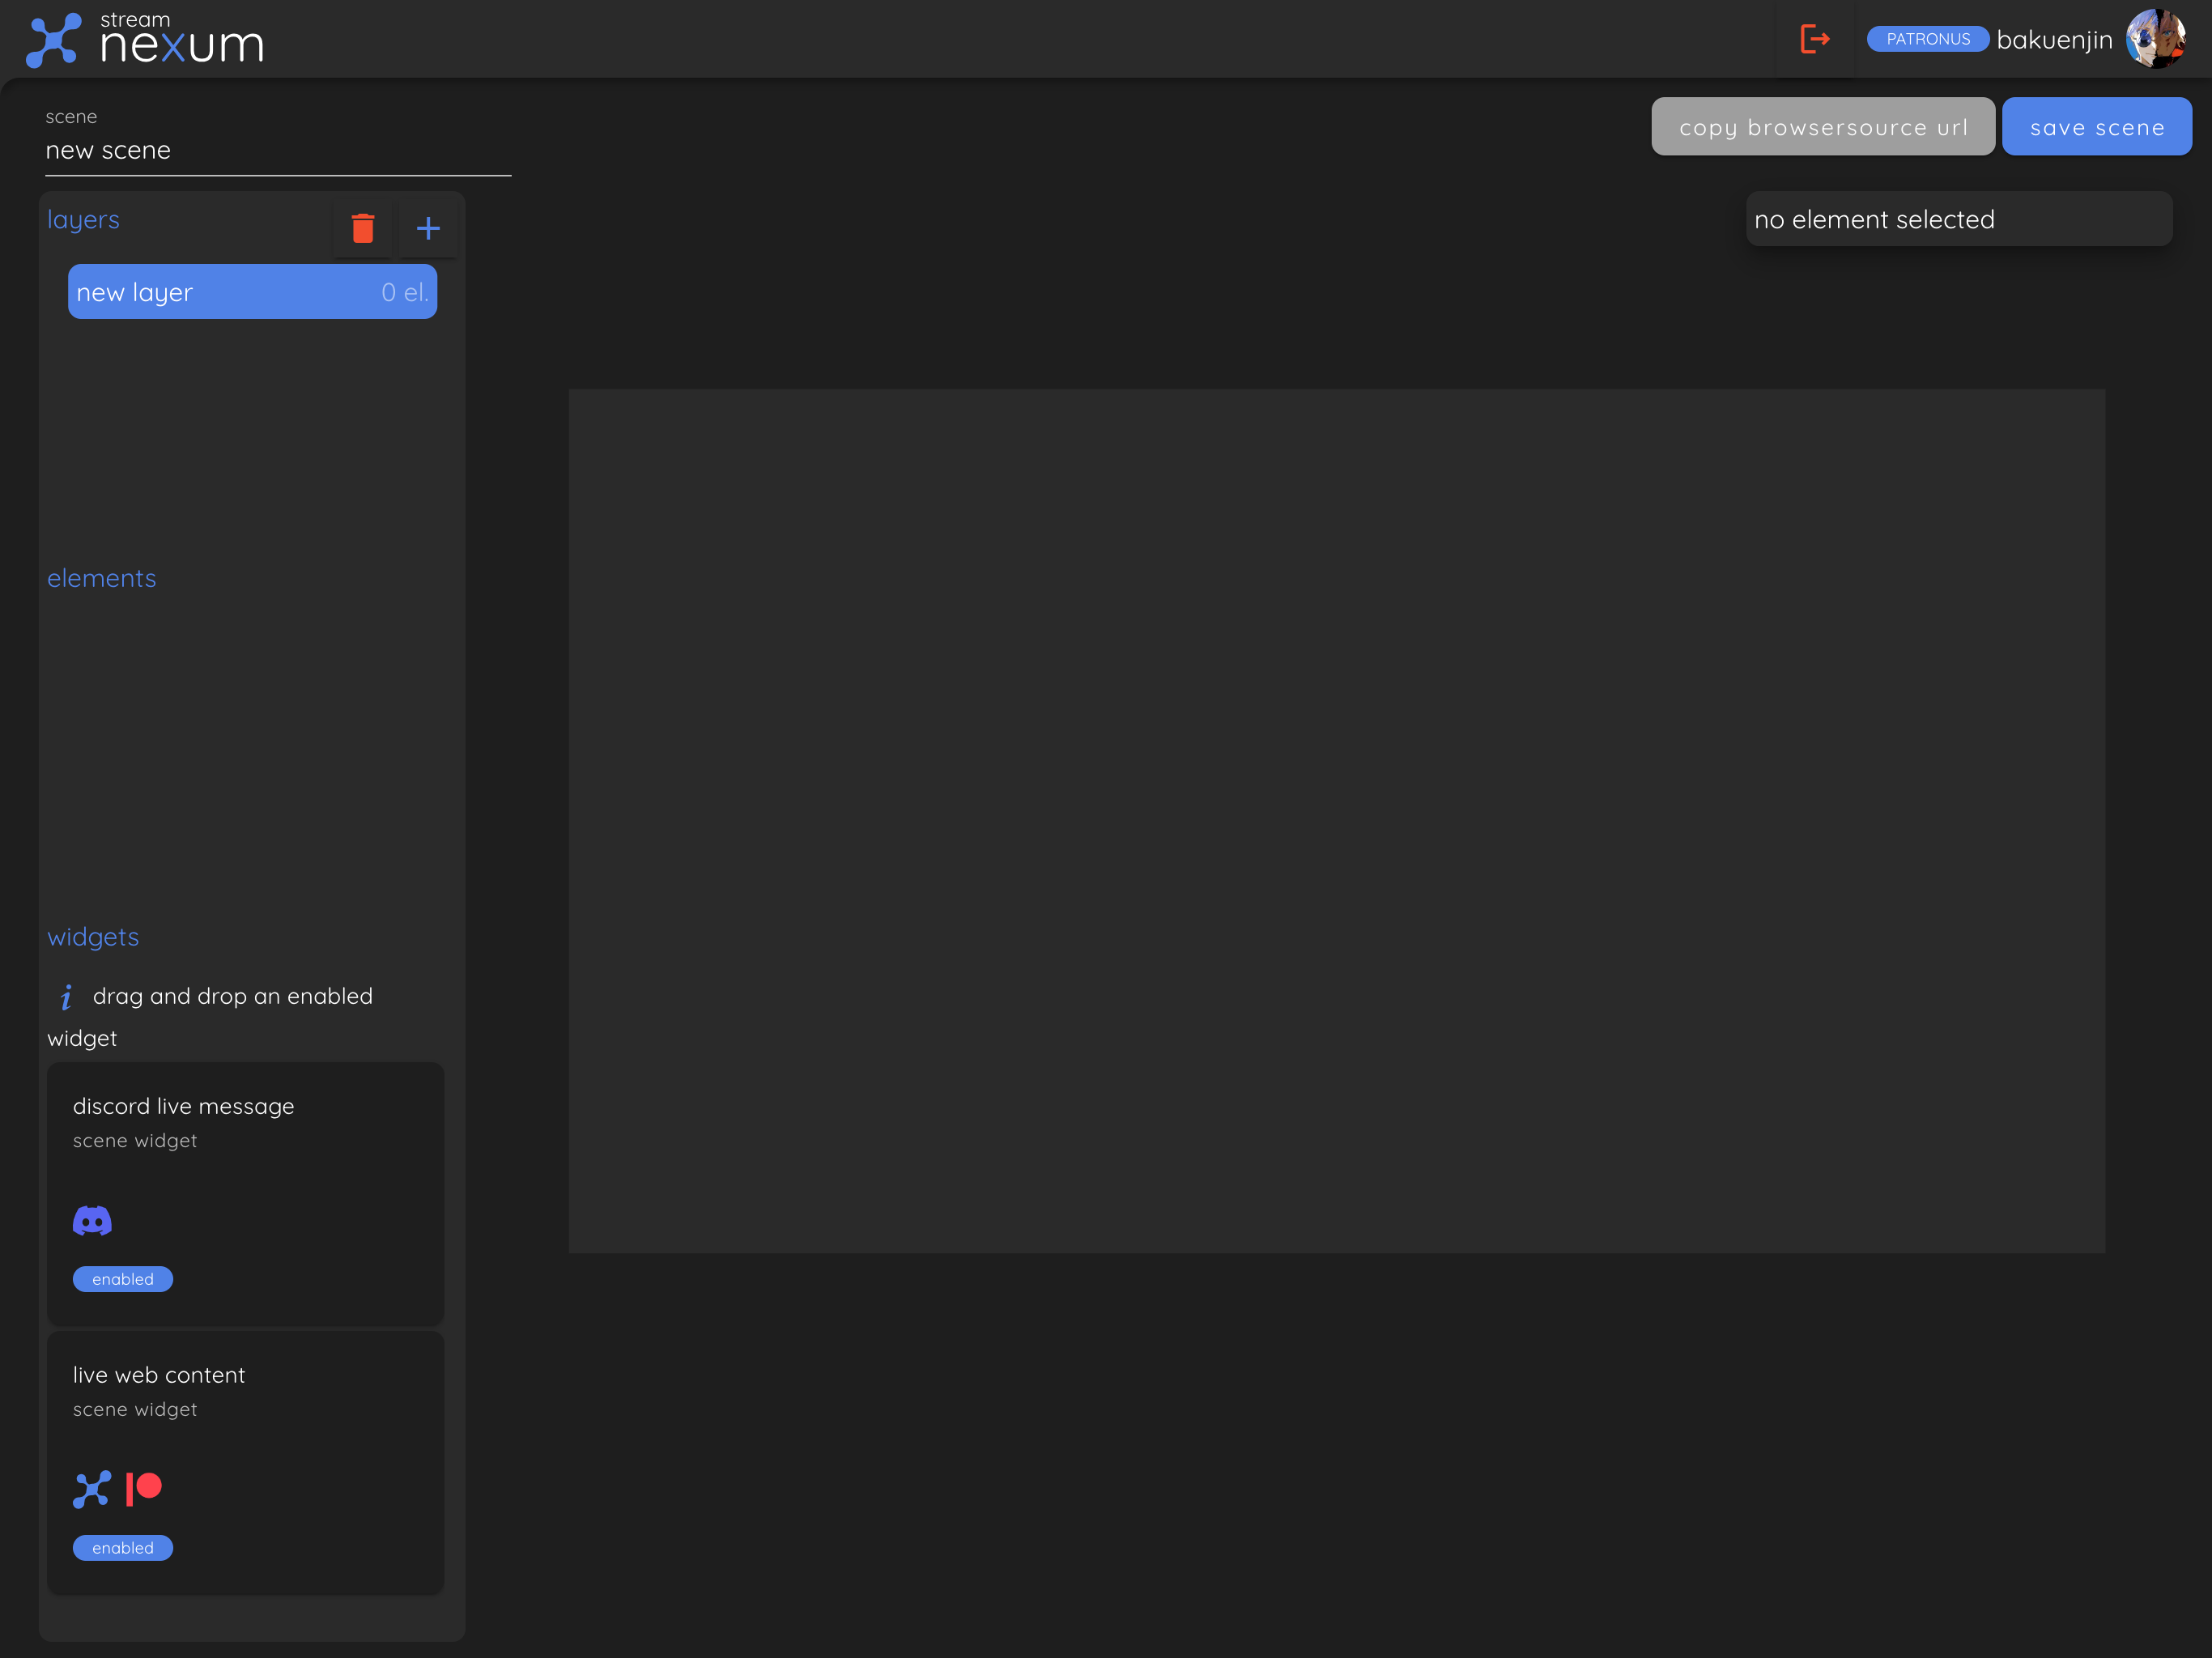Copy the browsersource URL
This screenshot has height=1658, width=2212.
[x=1822, y=127]
